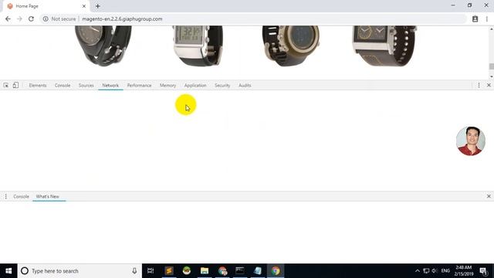Click the network tray icon
Image resolution: width=494 pixels, height=278 pixels.
pyautogui.click(x=426, y=271)
